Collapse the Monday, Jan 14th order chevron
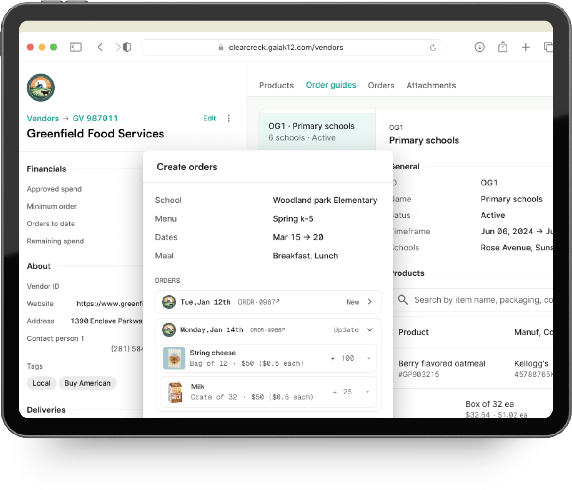572x490 pixels. pos(370,329)
